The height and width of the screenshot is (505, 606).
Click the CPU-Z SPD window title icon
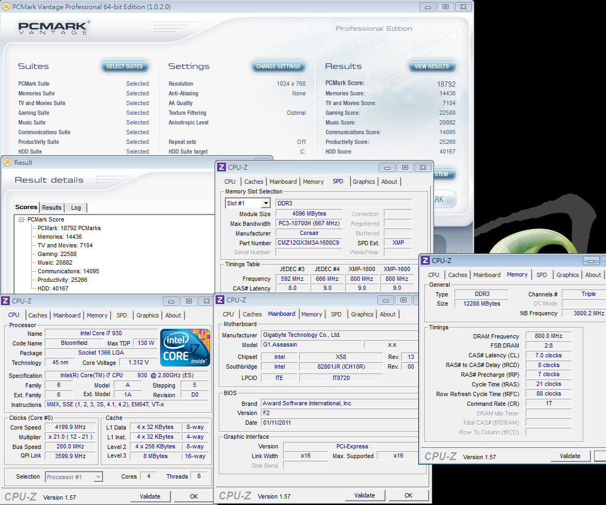pyautogui.click(x=221, y=168)
